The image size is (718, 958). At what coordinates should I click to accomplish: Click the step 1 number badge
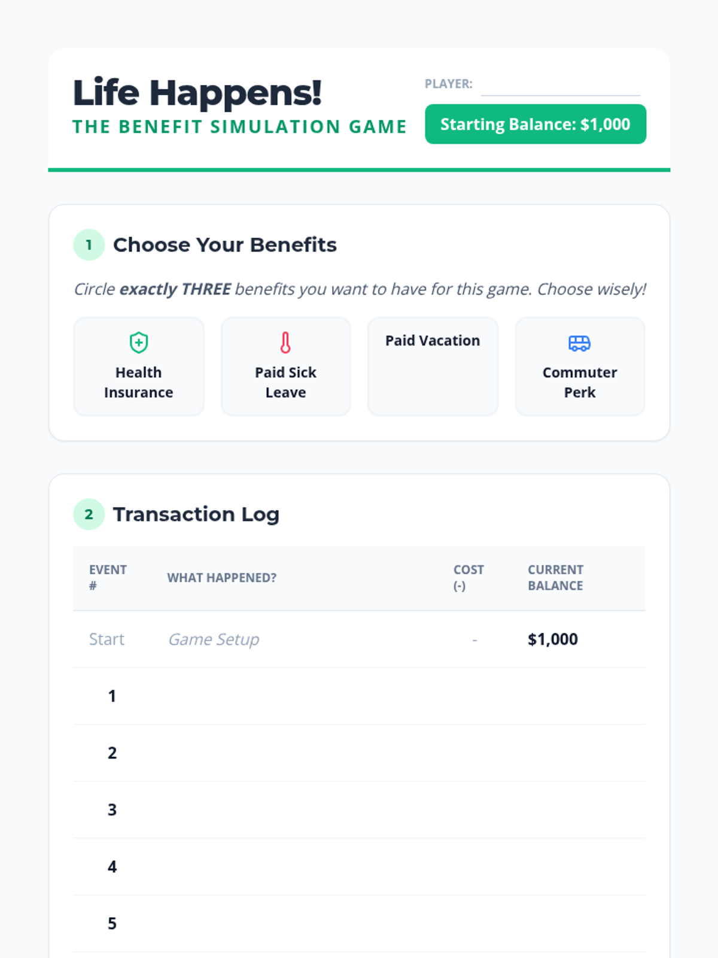coord(89,245)
